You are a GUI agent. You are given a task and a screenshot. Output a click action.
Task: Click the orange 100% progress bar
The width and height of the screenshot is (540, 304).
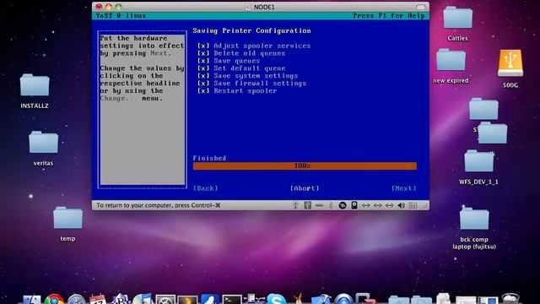(x=305, y=166)
